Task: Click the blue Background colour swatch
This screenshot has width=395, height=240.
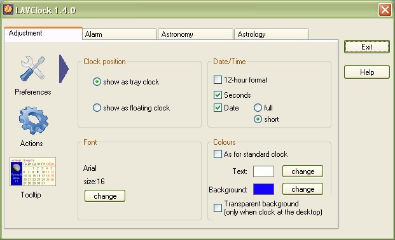Action: [x=263, y=189]
